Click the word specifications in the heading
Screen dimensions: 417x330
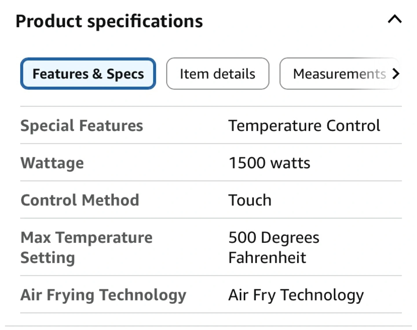[145, 21]
